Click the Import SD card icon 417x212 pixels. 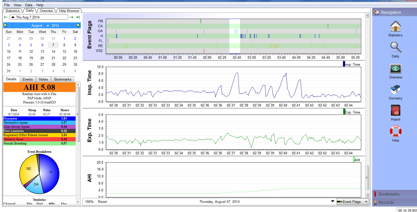[395, 110]
